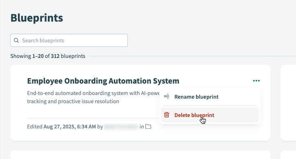Click the Blueprints page heading
This screenshot has height=159, width=296.
click(x=37, y=18)
